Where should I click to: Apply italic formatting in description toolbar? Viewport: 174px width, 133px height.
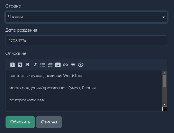pos(35,64)
